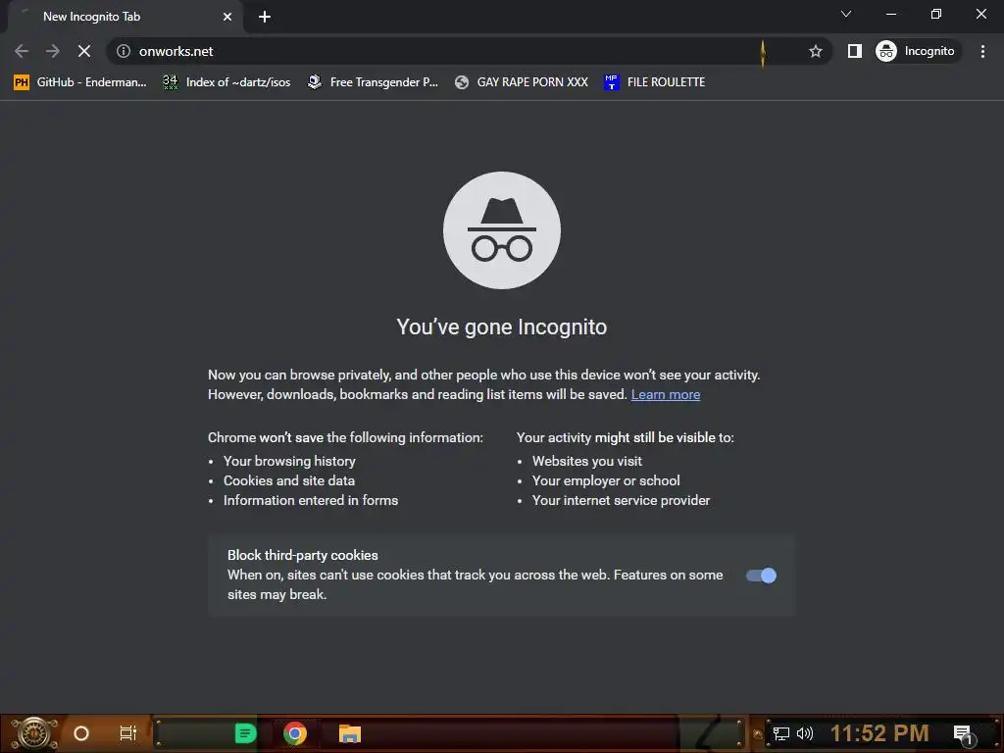Open the tab search dropdown arrow
Image resolution: width=1004 pixels, height=753 pixels.
tap(846, 14)
